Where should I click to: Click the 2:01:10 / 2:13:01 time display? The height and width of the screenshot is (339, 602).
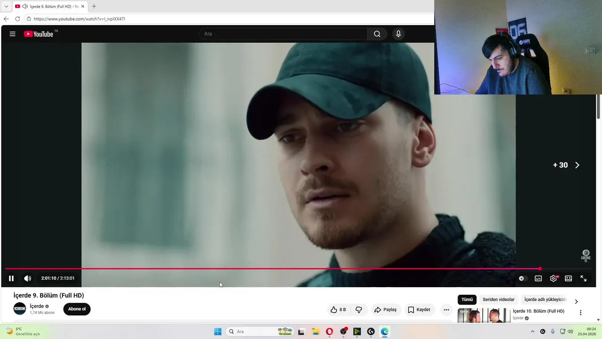coord(58,278)
